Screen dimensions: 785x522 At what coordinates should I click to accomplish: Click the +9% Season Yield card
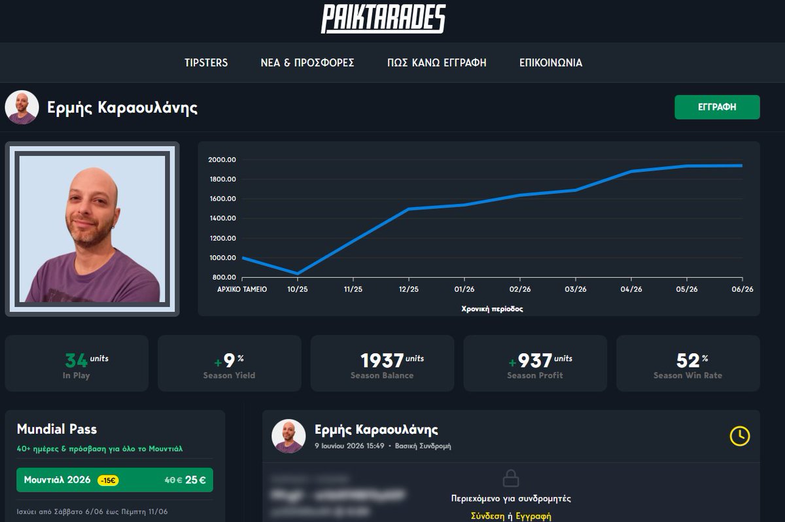[x=230, y=364]
